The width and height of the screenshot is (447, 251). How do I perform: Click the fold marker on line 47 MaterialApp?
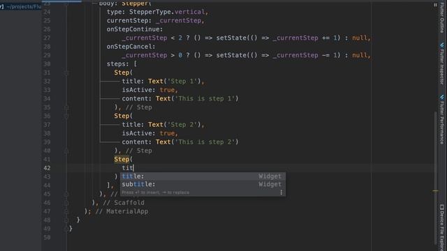coord(66,211)
